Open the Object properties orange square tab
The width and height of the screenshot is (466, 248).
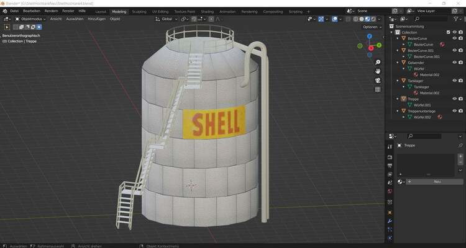(x=390, y=213)
